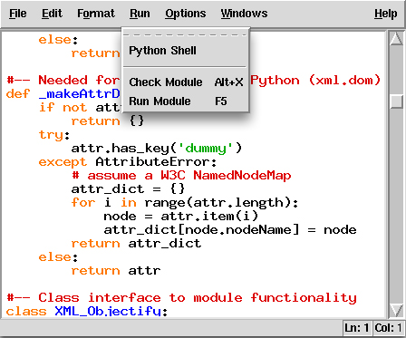The width and height of the screenshot is (406, 338).
Task: Click the Col: 1 status indicator
Action: (x=388, y=328)
